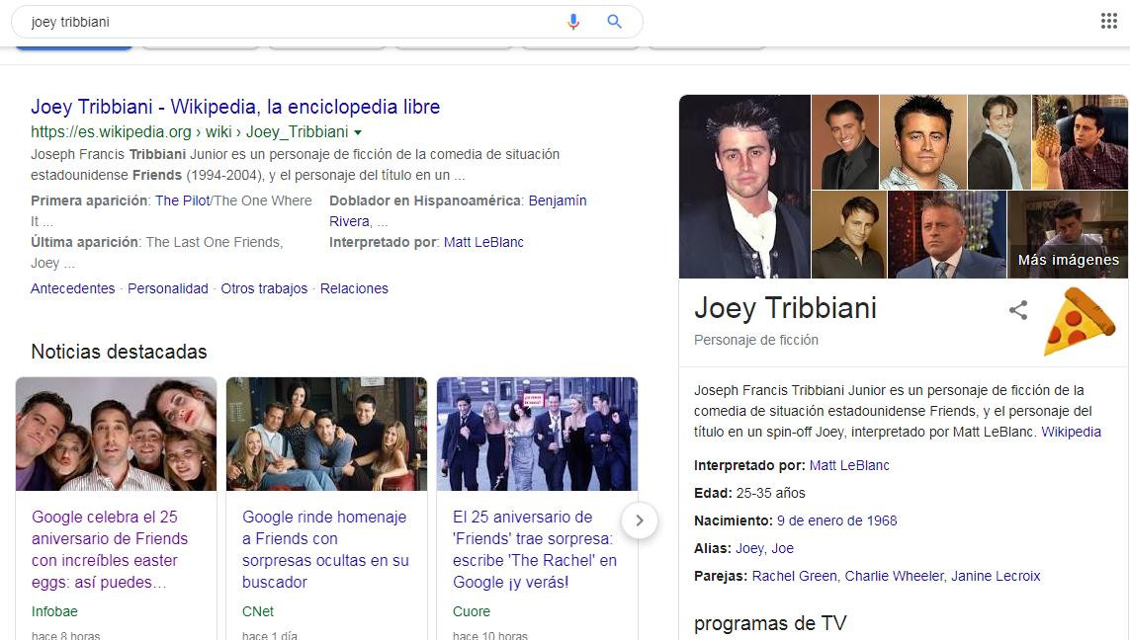Open the Cuore article about 'The Rachel'
The width and height of the screenshot is (1130, 640).
pos(535,549)
